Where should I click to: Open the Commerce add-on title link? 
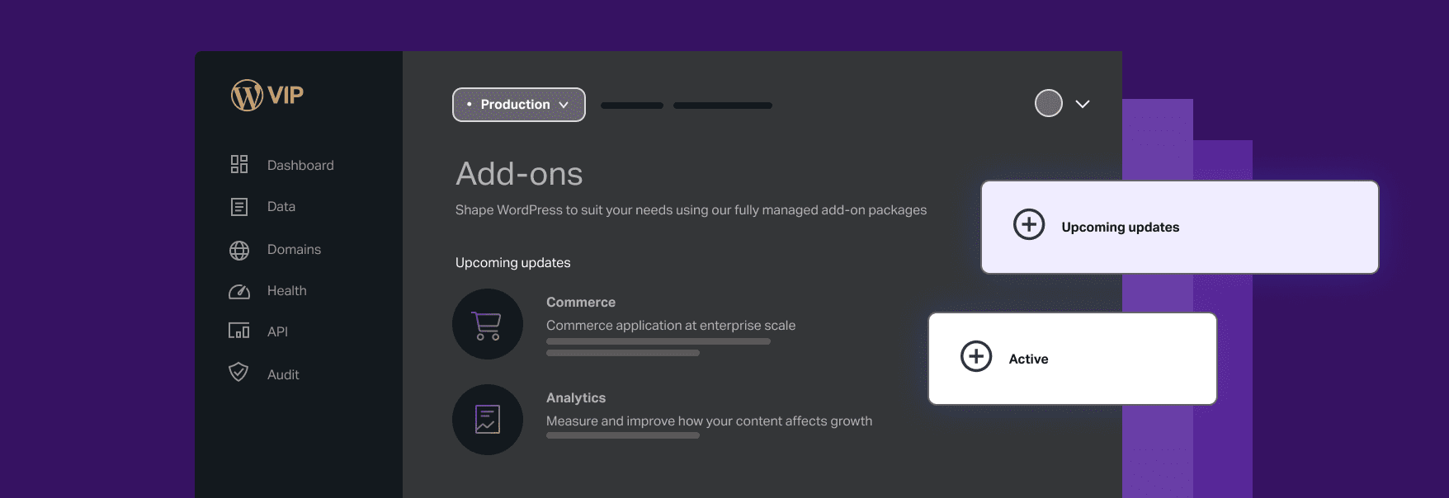(581, 303)
